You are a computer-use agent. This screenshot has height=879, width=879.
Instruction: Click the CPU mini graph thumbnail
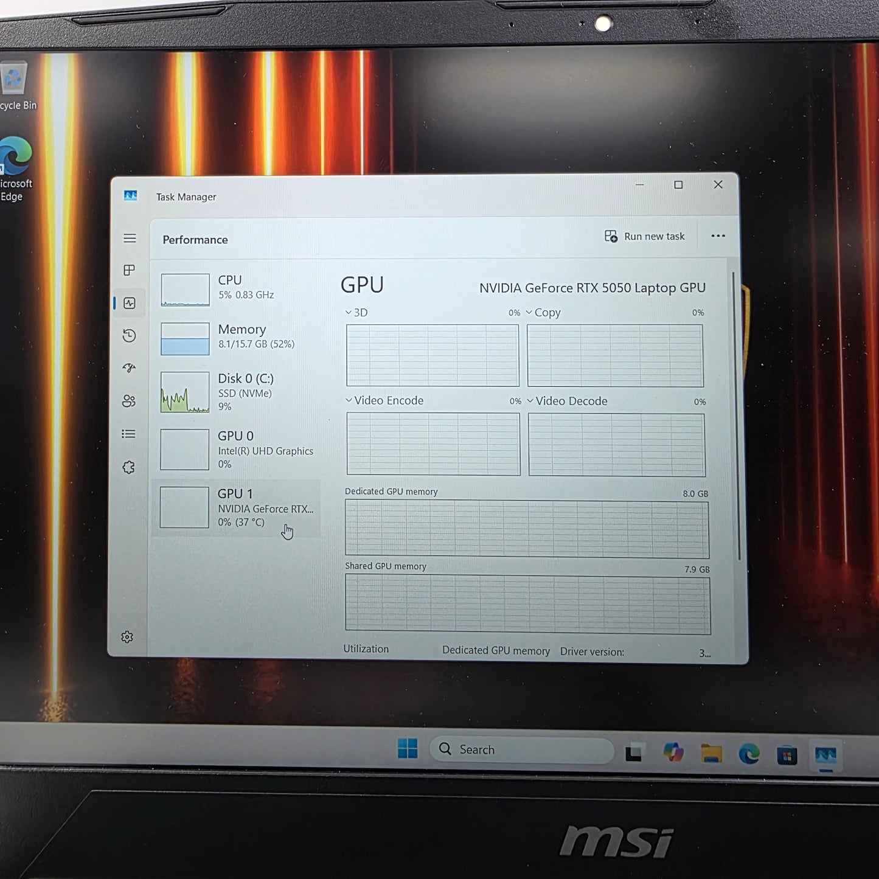coord(186,290)
